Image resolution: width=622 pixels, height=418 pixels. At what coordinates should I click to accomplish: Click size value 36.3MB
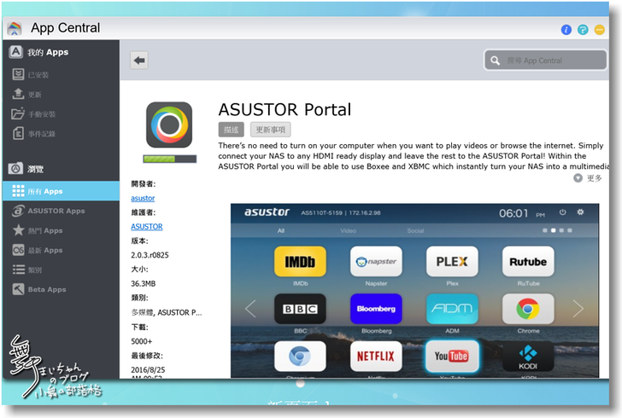(x=144, y=284)
